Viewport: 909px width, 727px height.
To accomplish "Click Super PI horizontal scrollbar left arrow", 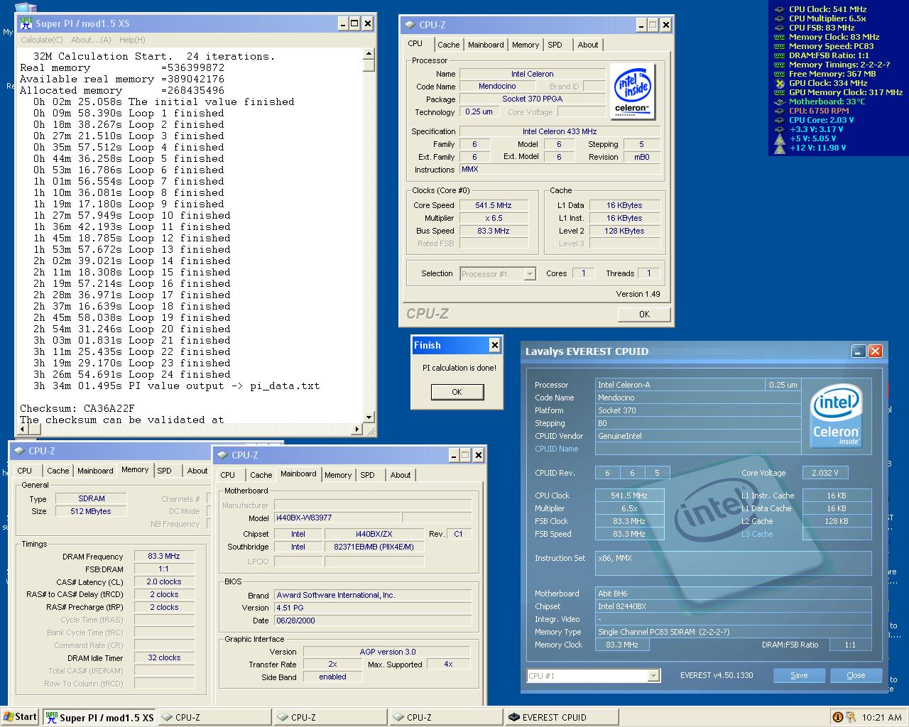I will pos(21,428).
